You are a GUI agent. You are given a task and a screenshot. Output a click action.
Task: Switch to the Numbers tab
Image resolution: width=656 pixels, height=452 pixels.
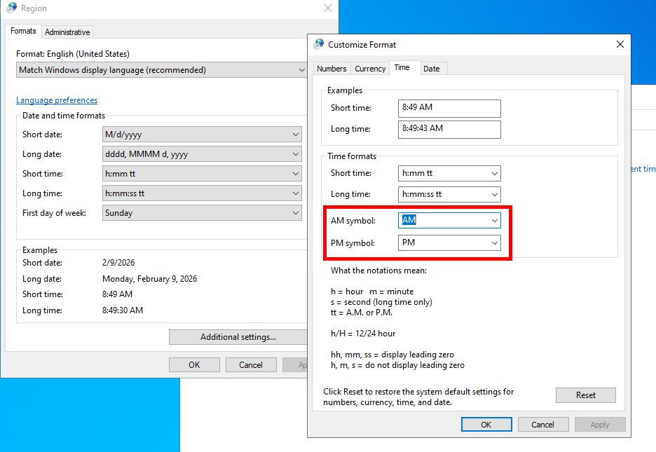pyautogui.click(x=332, y=69)
